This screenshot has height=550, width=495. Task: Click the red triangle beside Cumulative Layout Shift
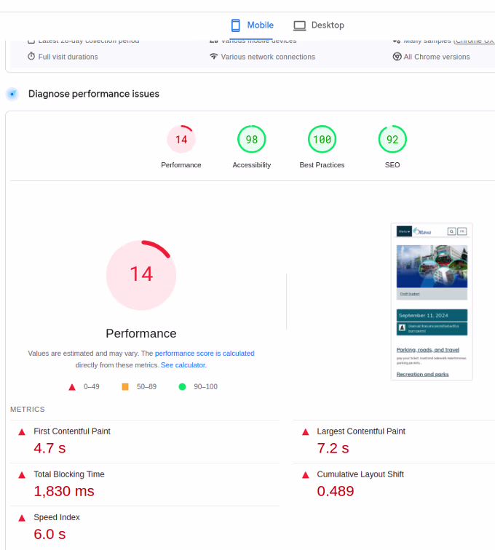pos(306,475)
